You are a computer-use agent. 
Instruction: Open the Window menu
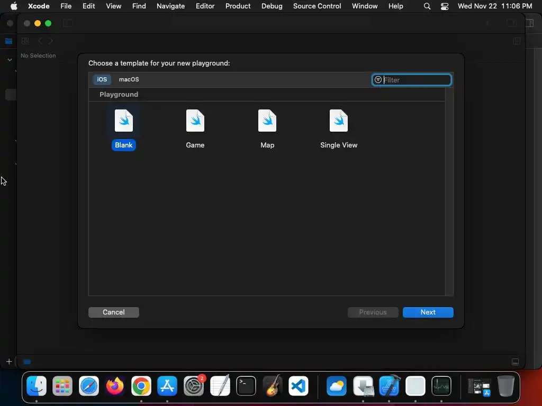pyautogui.click(x=365, y=6)
